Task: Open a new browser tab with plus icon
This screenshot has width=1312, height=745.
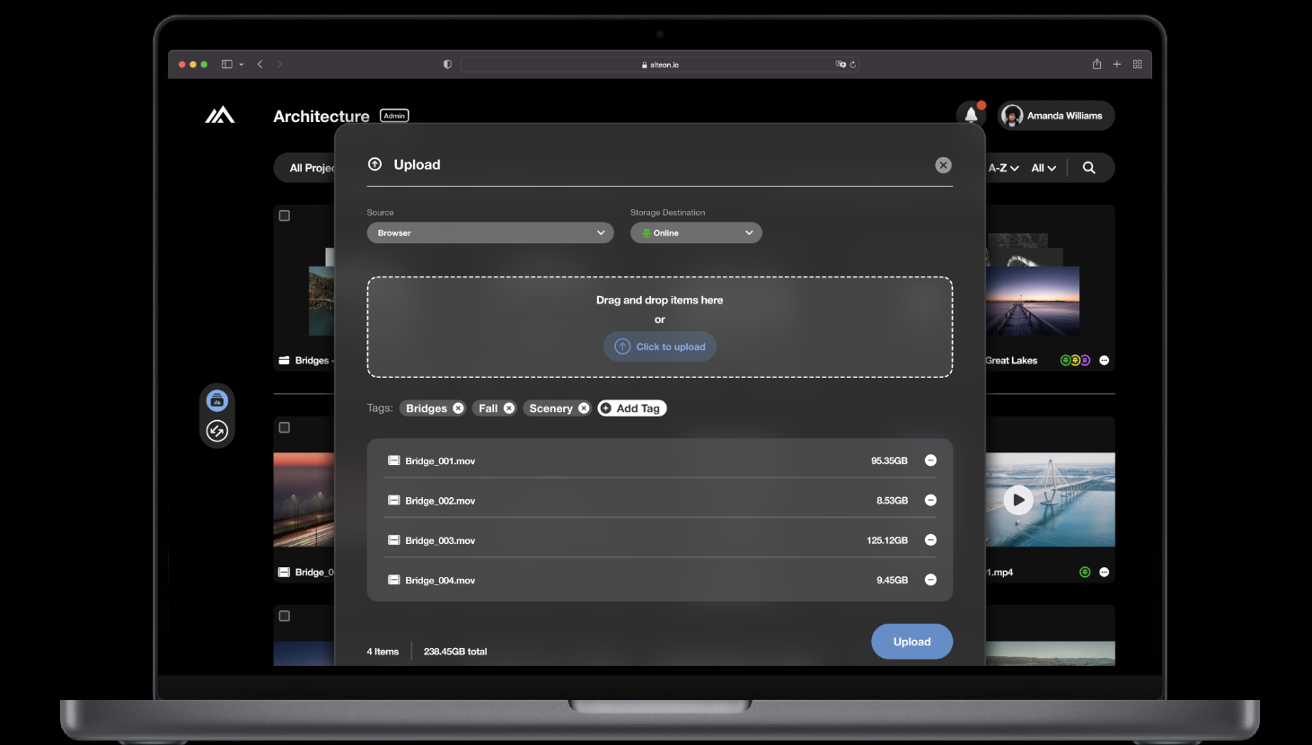Action: pyautogui.click(x=1117, y=65)
